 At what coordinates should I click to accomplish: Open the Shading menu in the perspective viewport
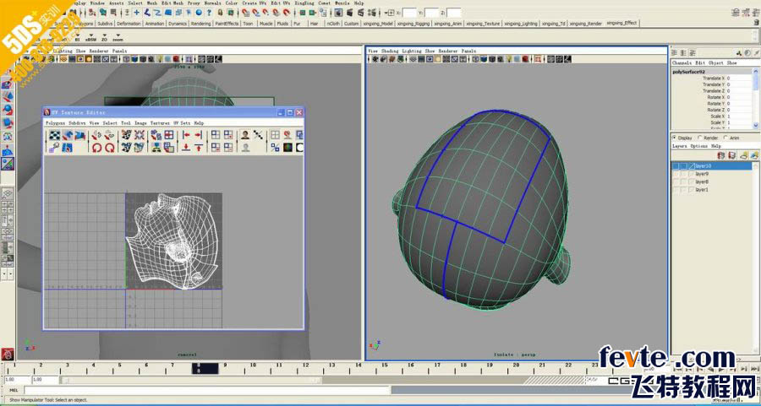[390, 51]
